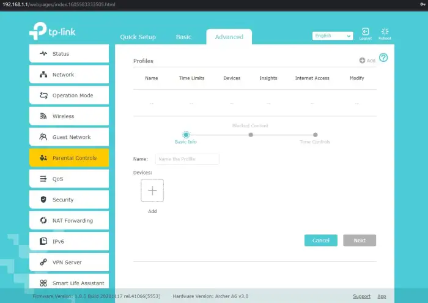Open Guest Network settings
Image resolution: width=428 pixels, height=303 pixels.
[68, 137]
